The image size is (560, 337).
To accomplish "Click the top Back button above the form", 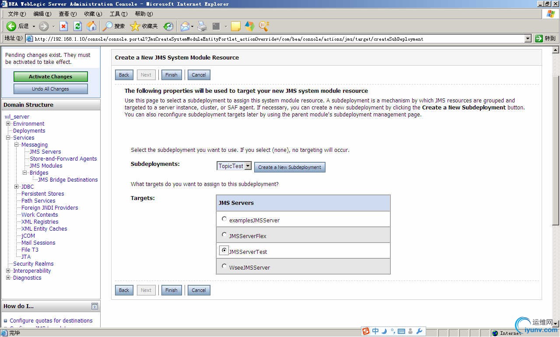I will (124, 75).
